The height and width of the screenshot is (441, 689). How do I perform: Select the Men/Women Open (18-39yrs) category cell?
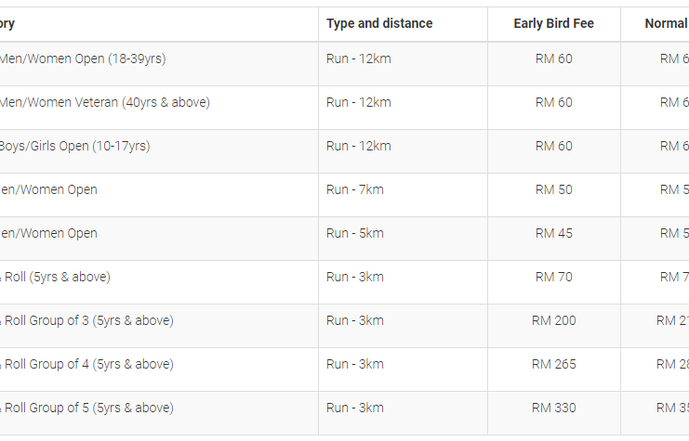83,58
